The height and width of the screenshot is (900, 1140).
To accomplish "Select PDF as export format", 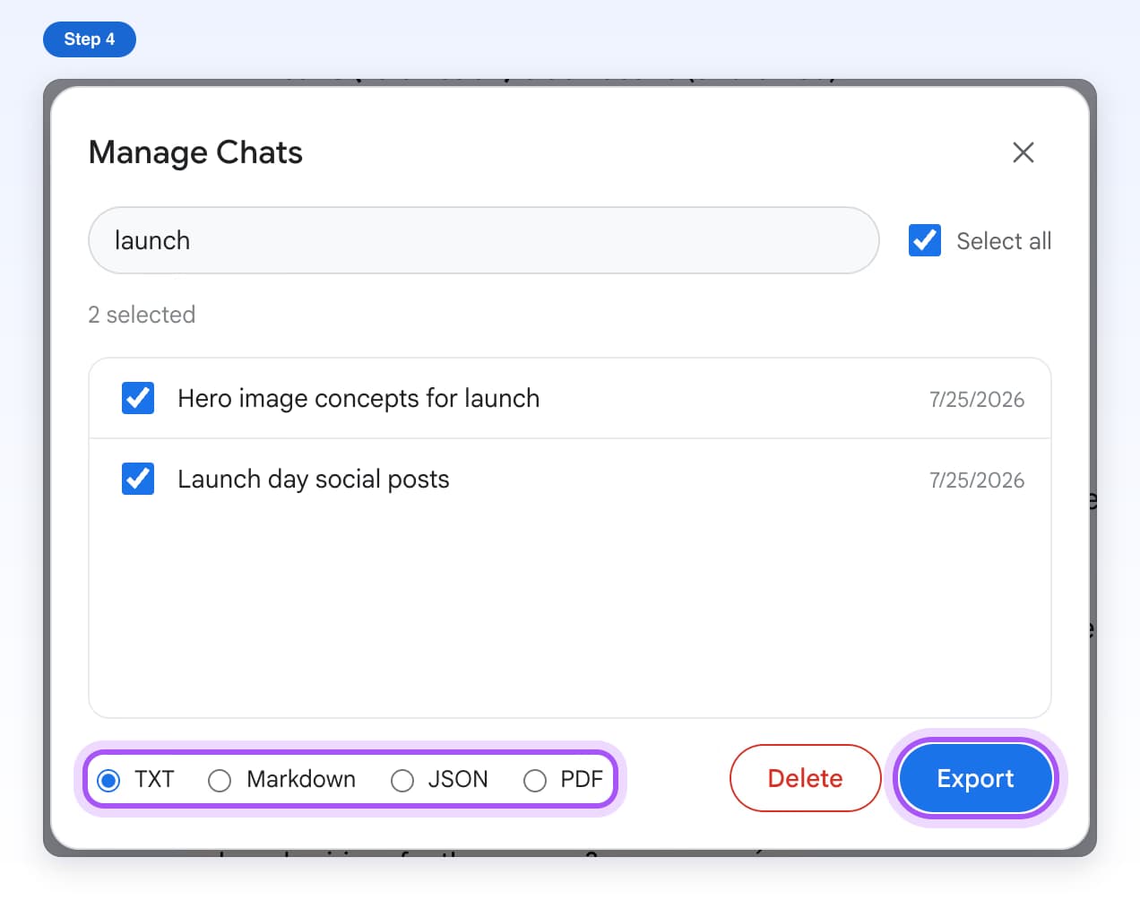I will [535, 780].
